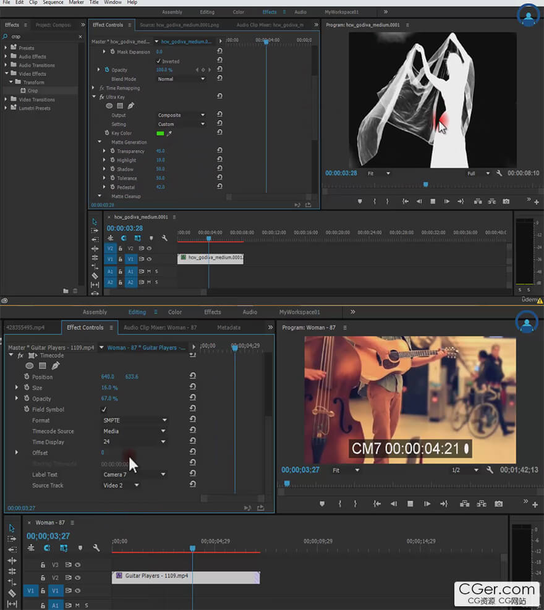Pick pen mask tool under Ultra Key, upper window
Image resolution: width=544 pixels, height=610 pixels.
tap(131, 106)
